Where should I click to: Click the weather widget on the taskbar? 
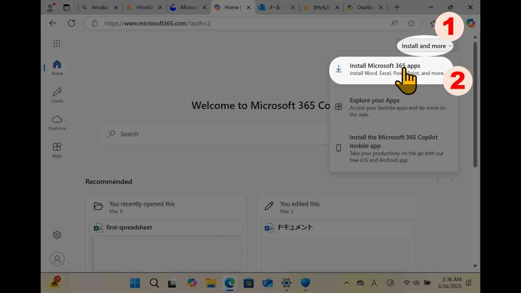[x=55, y=282]
